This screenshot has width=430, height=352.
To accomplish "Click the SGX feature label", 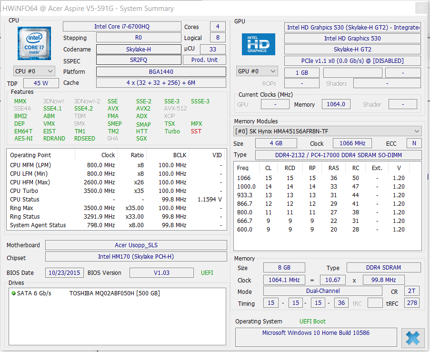I will (x=141, y=139).
